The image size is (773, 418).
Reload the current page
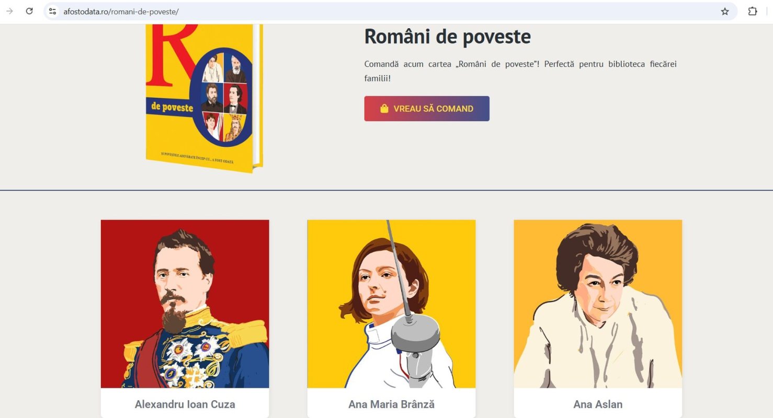29,11
